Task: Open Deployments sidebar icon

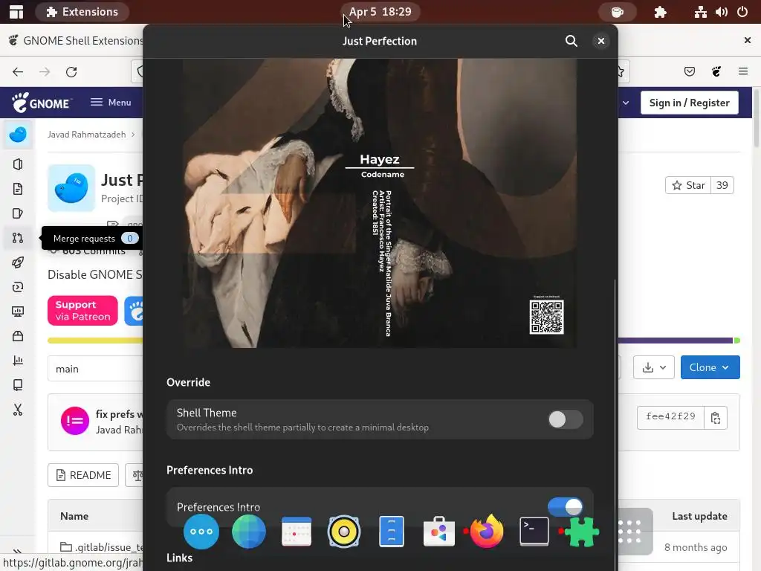Action: (18, 287)
